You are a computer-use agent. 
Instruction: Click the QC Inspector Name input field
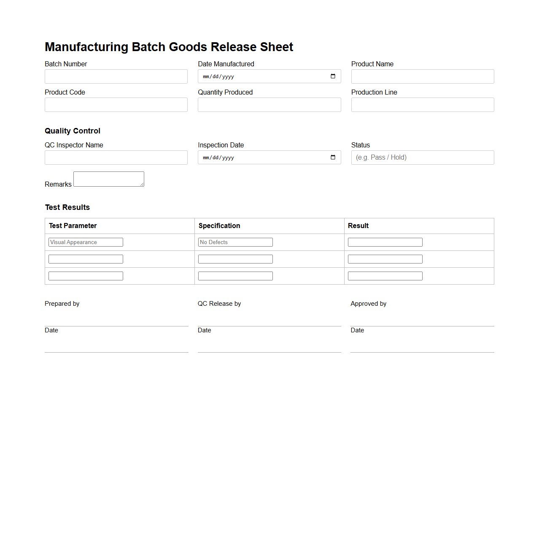[116, 157]
